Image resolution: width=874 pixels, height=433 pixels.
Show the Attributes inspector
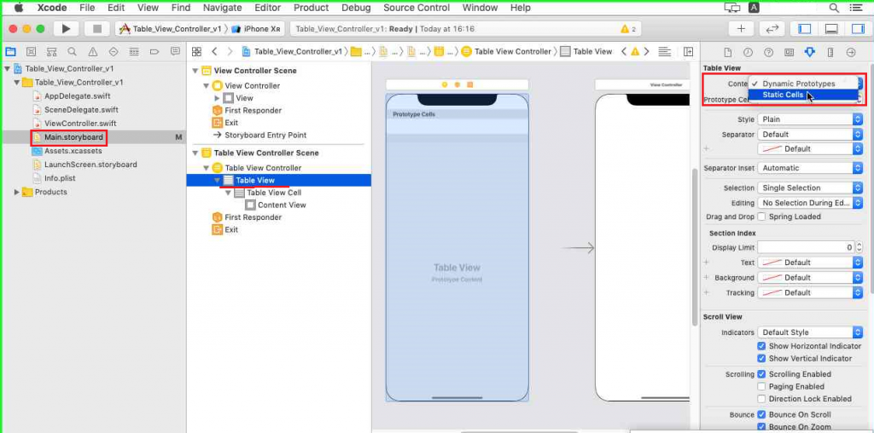pyautogui.click(x=810, y=52)
